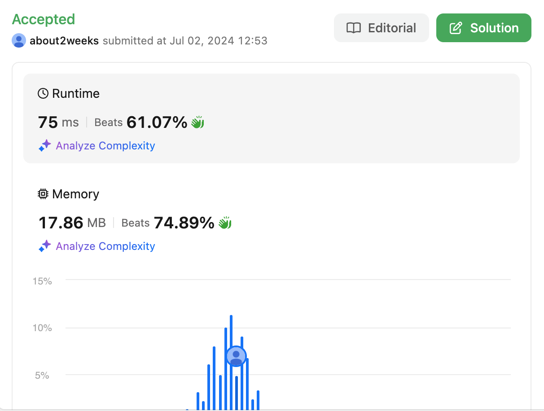Open the about2weeks profile link
Image resolution: width=544 pixels, height=411 pixels.
click(64, 41)
